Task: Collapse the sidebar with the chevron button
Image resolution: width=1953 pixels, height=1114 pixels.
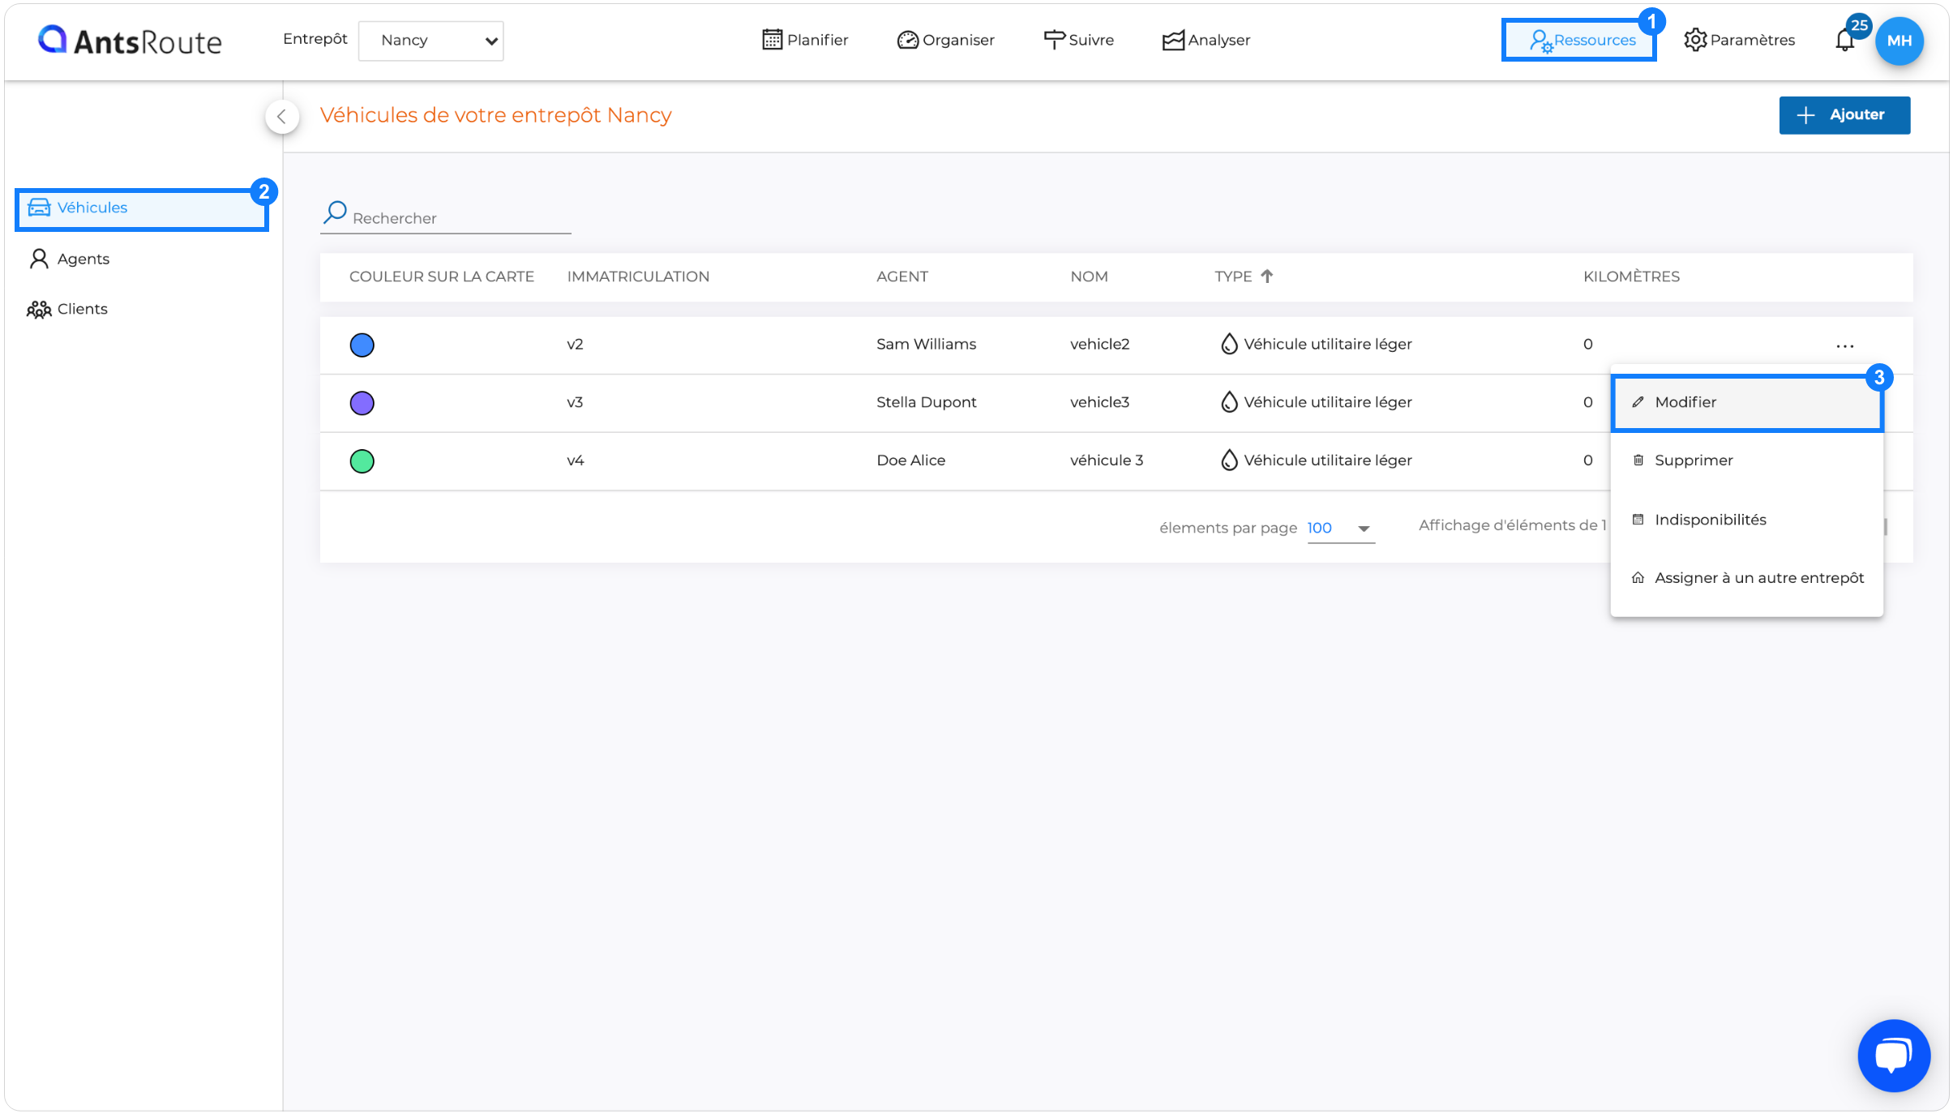Action: coord(281,116)
